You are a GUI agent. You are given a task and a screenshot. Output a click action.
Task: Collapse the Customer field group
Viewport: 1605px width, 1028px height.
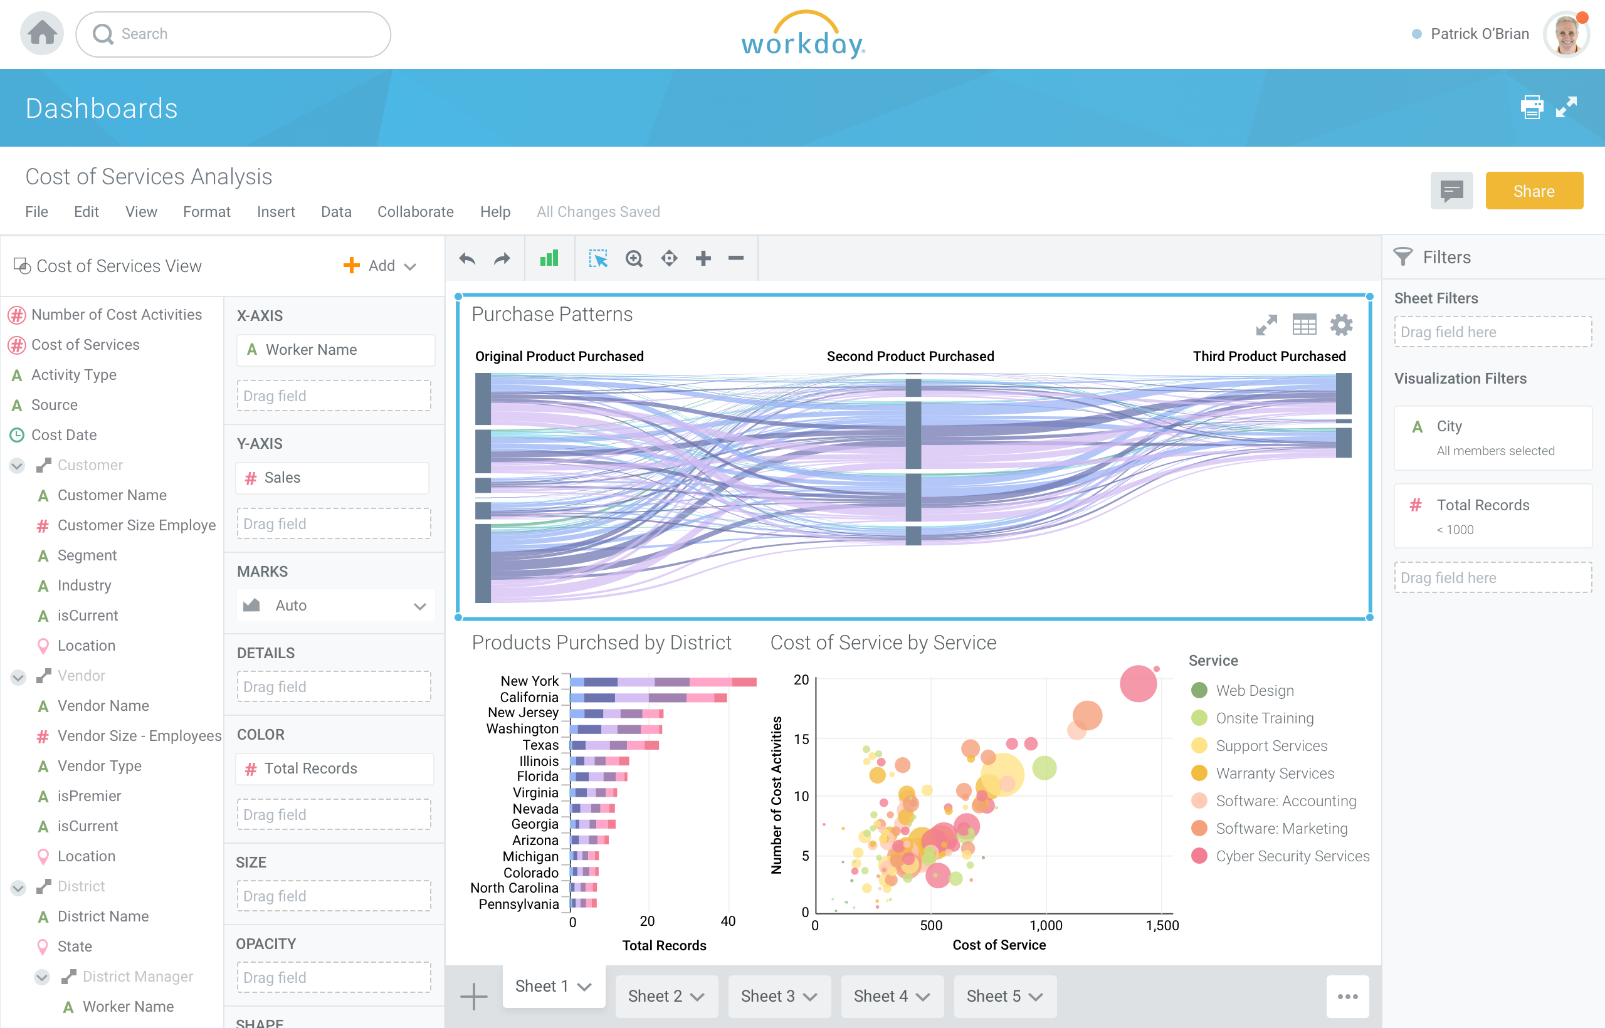click(18, 465)
